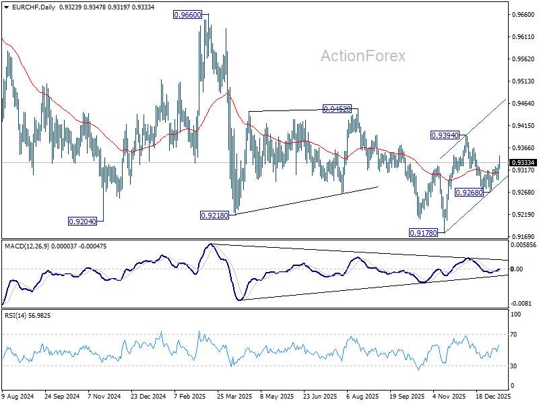Click the RSI 30 level axis label
This screenshot has height=404, width=539.
(x=513, y=366)
